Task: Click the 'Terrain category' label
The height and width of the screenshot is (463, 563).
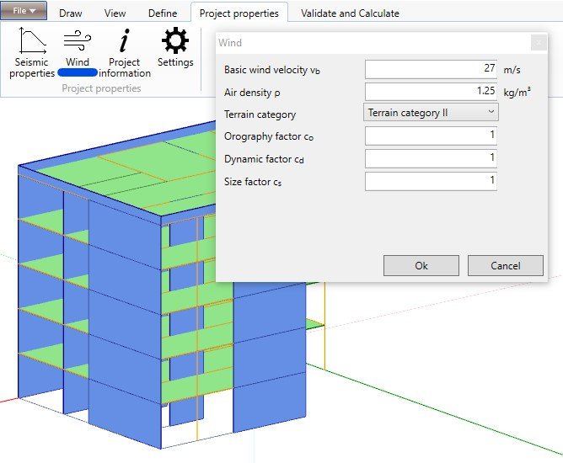Action: click(260, 114)
